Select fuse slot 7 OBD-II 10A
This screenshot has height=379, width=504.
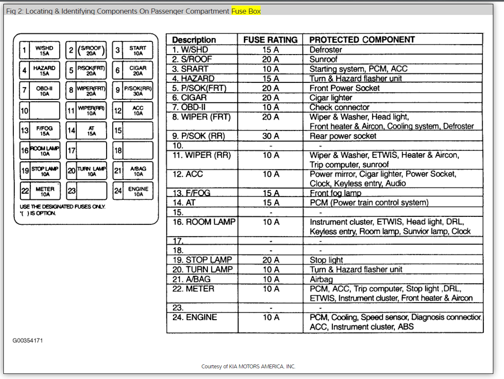[39, 90]
